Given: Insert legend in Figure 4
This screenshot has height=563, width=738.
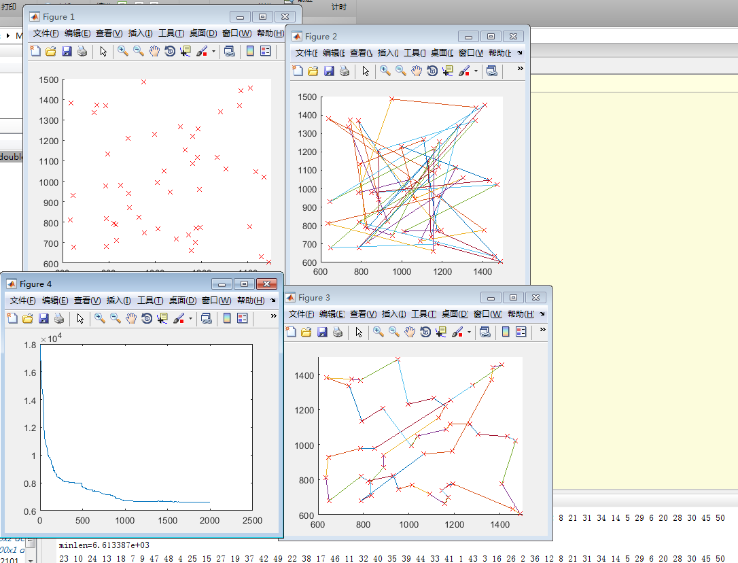Looking at the screenshot, I should click(x=243, y=318).
